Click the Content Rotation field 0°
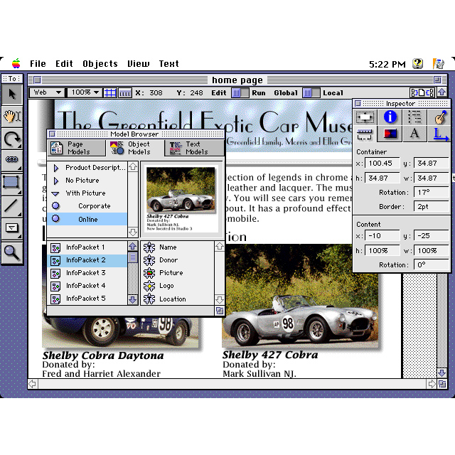The width and height of the screenshot is (455, 455). [x=432, y=264]
